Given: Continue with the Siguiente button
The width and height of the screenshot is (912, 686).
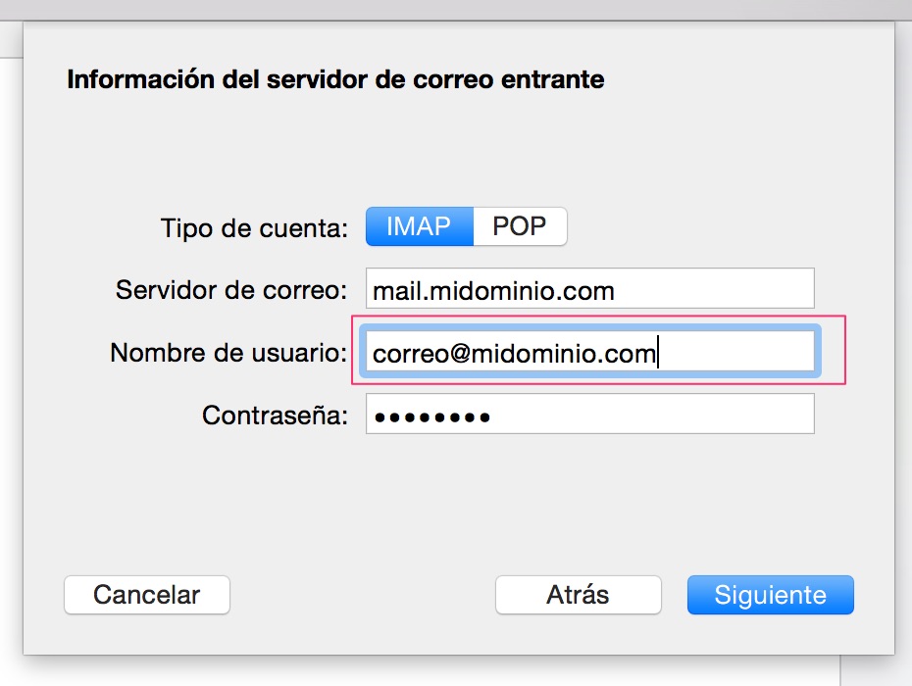Looking at the screenshot, I should coord(771,595).
